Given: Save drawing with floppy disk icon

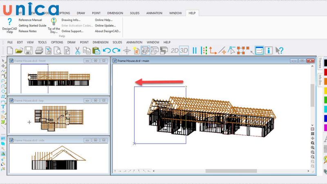Looking at the screenshot, I should (28, 51).
